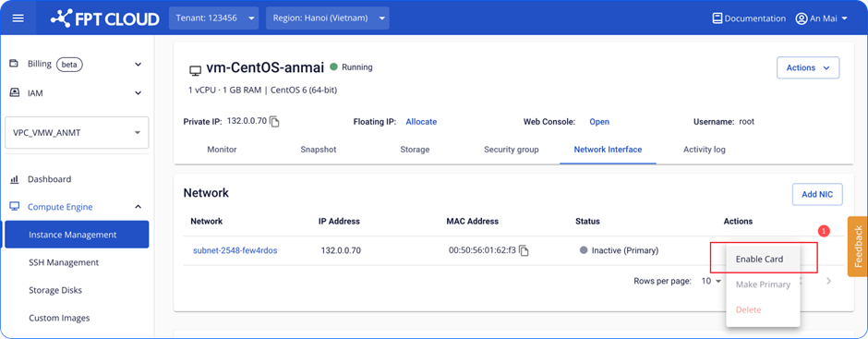Open Instance Management in sidebar
The image size is (868, 339).
(77, 235)
